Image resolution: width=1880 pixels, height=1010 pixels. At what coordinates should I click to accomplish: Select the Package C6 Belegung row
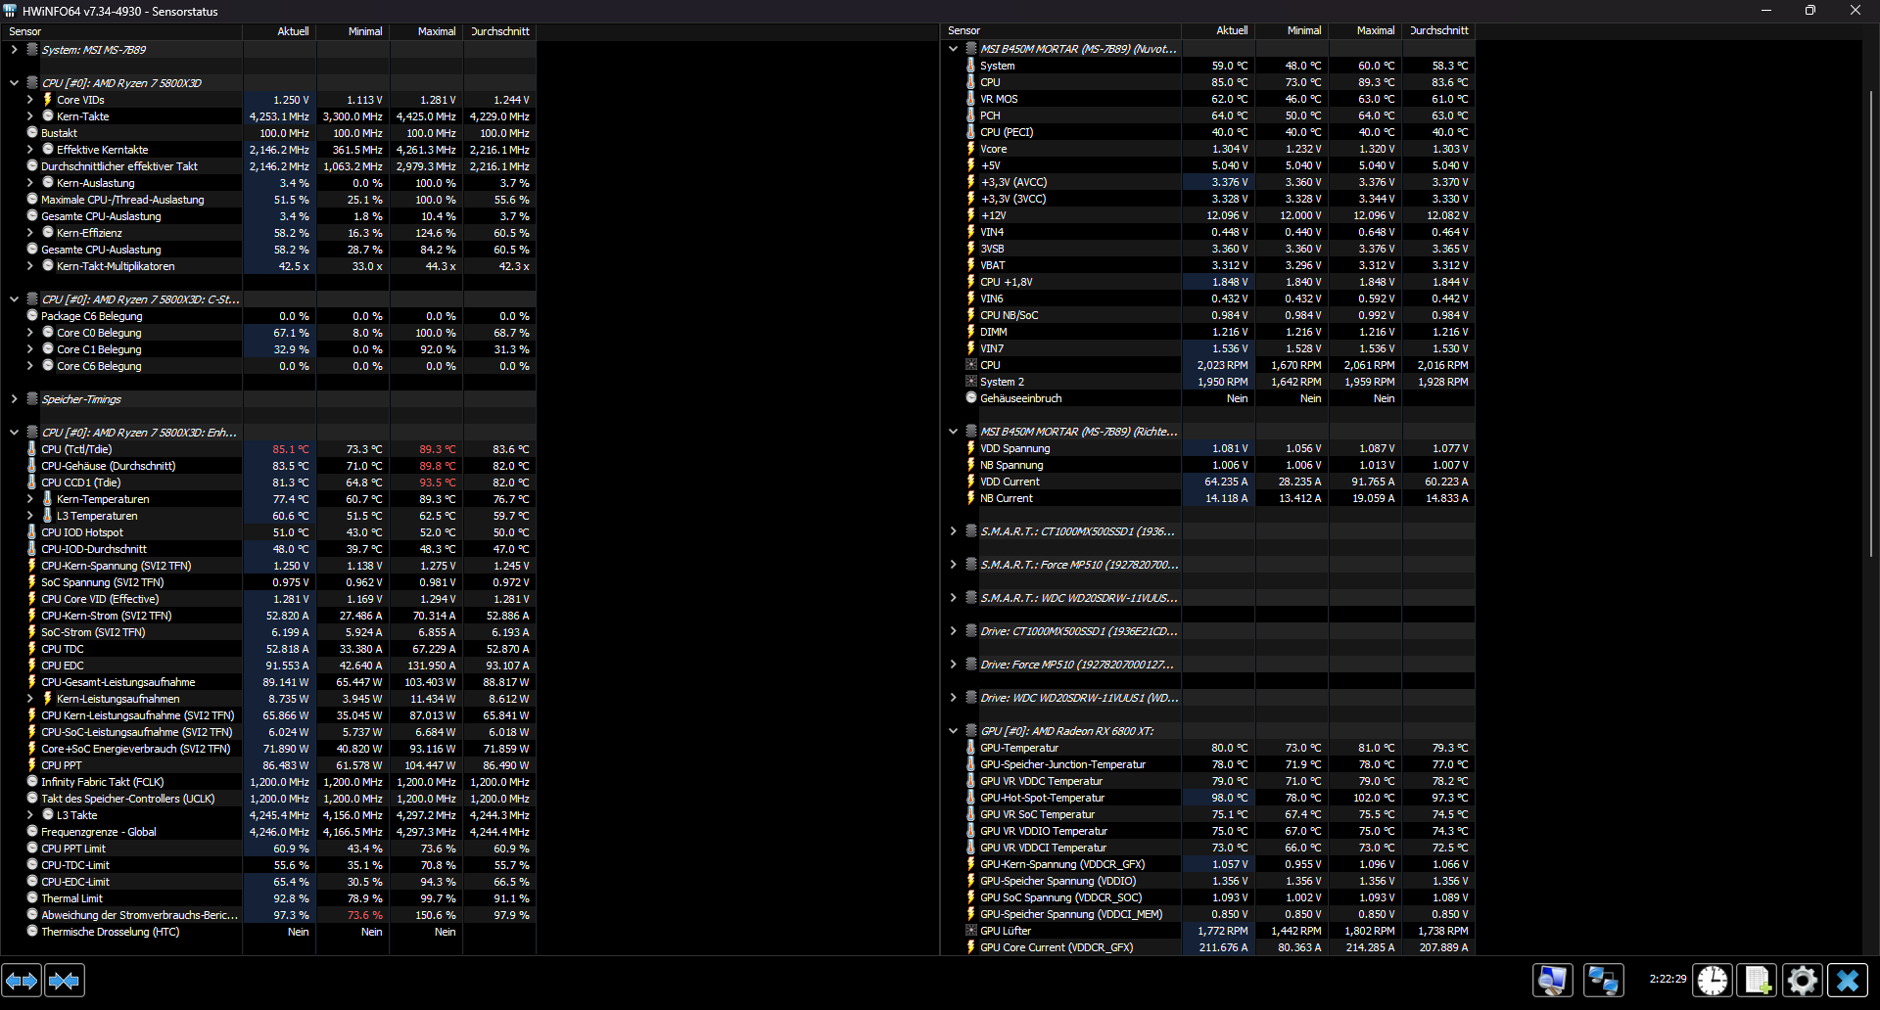[268, 316]
